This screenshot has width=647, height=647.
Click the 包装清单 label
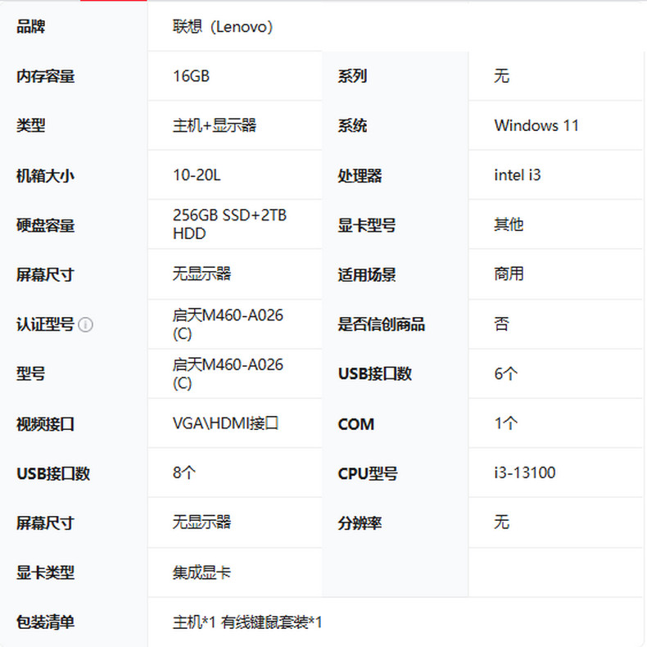click(x=45, y=622)
